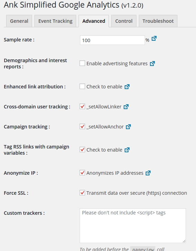Uncheck the _setAllowLinker checkbox
The image size is (196, 251).
point(82,106)
